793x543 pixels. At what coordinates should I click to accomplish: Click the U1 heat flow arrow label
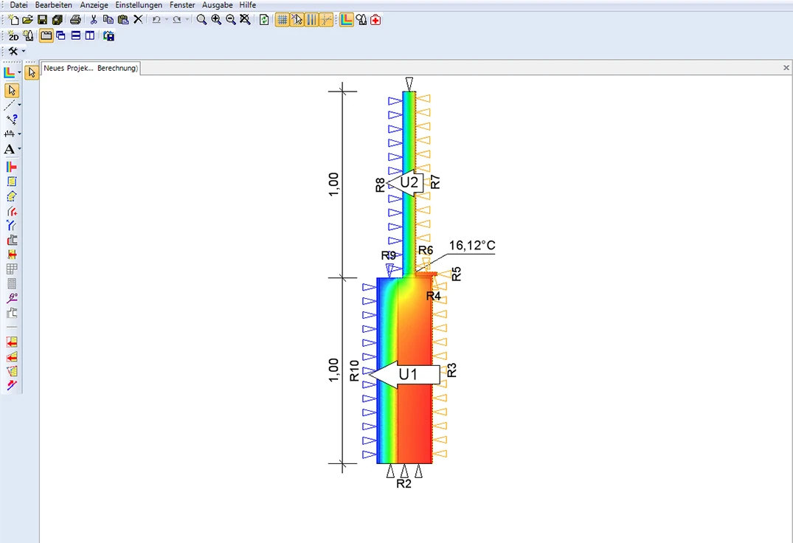tap(407, 375)
